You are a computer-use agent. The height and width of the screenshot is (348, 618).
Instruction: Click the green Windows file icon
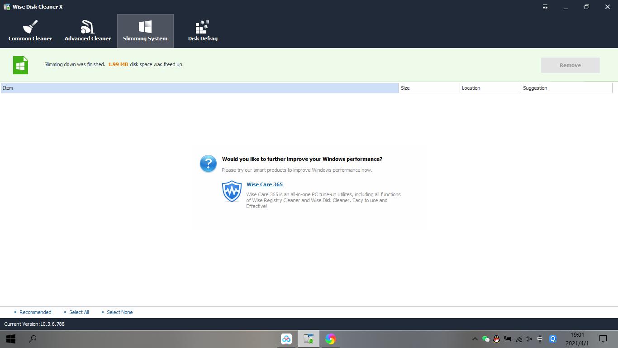click(x=20, y=65)
